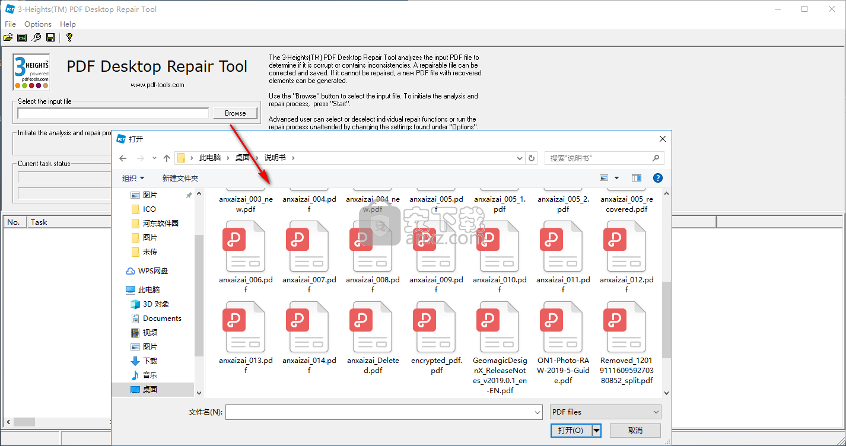846x446 pixels.
Task: Go back using the dialog's back arrow
Action: pos(123,158)
